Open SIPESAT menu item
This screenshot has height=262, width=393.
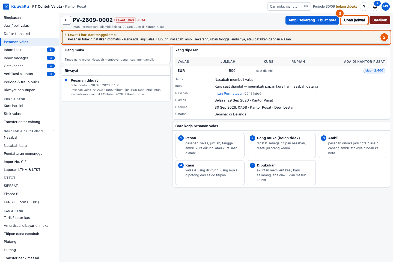click(x=29, y=186)
